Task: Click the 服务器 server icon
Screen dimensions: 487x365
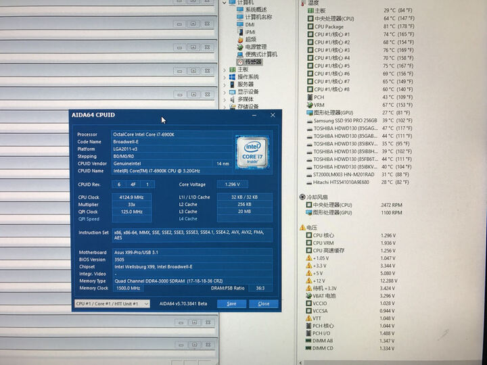Action: [232, 84]
